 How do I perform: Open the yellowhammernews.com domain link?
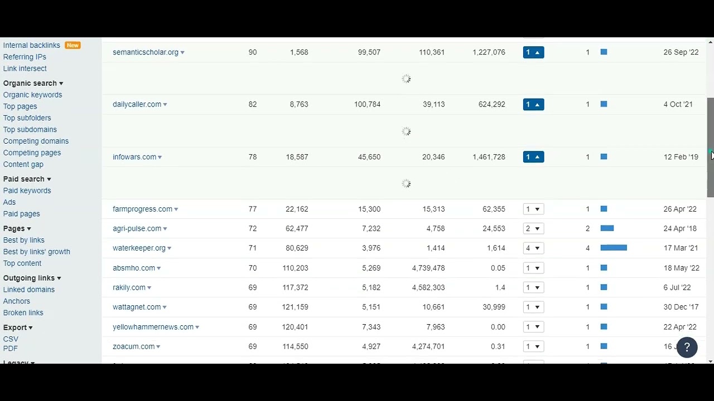click(x=153, y=327)
